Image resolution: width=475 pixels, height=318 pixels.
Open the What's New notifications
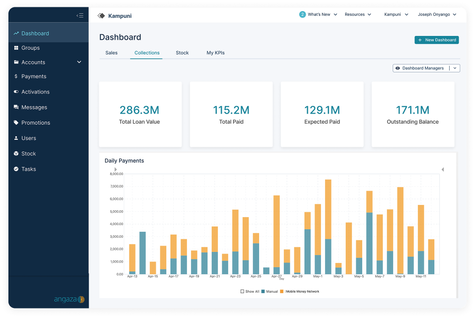point(318,15)
